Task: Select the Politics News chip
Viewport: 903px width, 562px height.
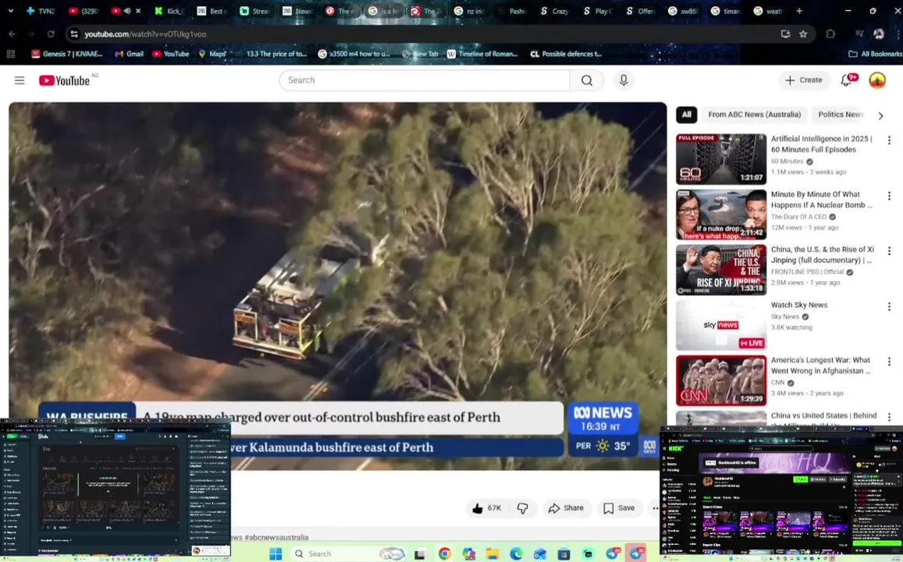Action: (841, 115)
